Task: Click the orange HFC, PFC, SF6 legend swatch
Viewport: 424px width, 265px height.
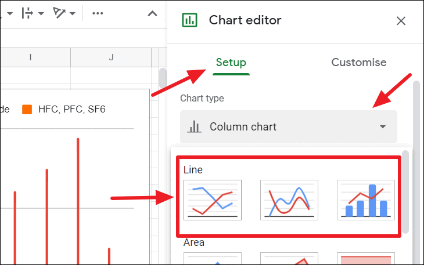Action: [x=27, y=110]
